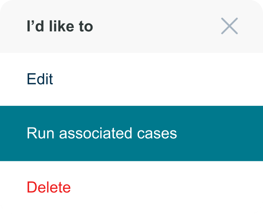263x214 pixels.
Task: Click the Delete text in red
Action: (48, 187)
